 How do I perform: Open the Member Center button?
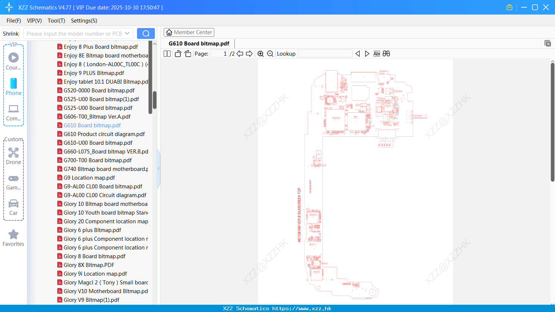[189, 32]
